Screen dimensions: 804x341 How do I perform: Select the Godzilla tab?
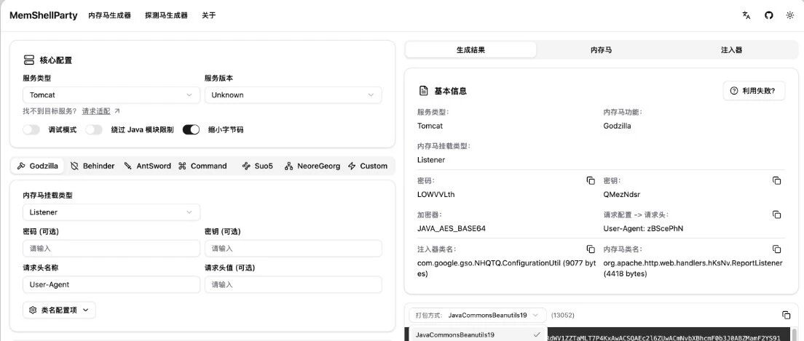click(37, 166)
